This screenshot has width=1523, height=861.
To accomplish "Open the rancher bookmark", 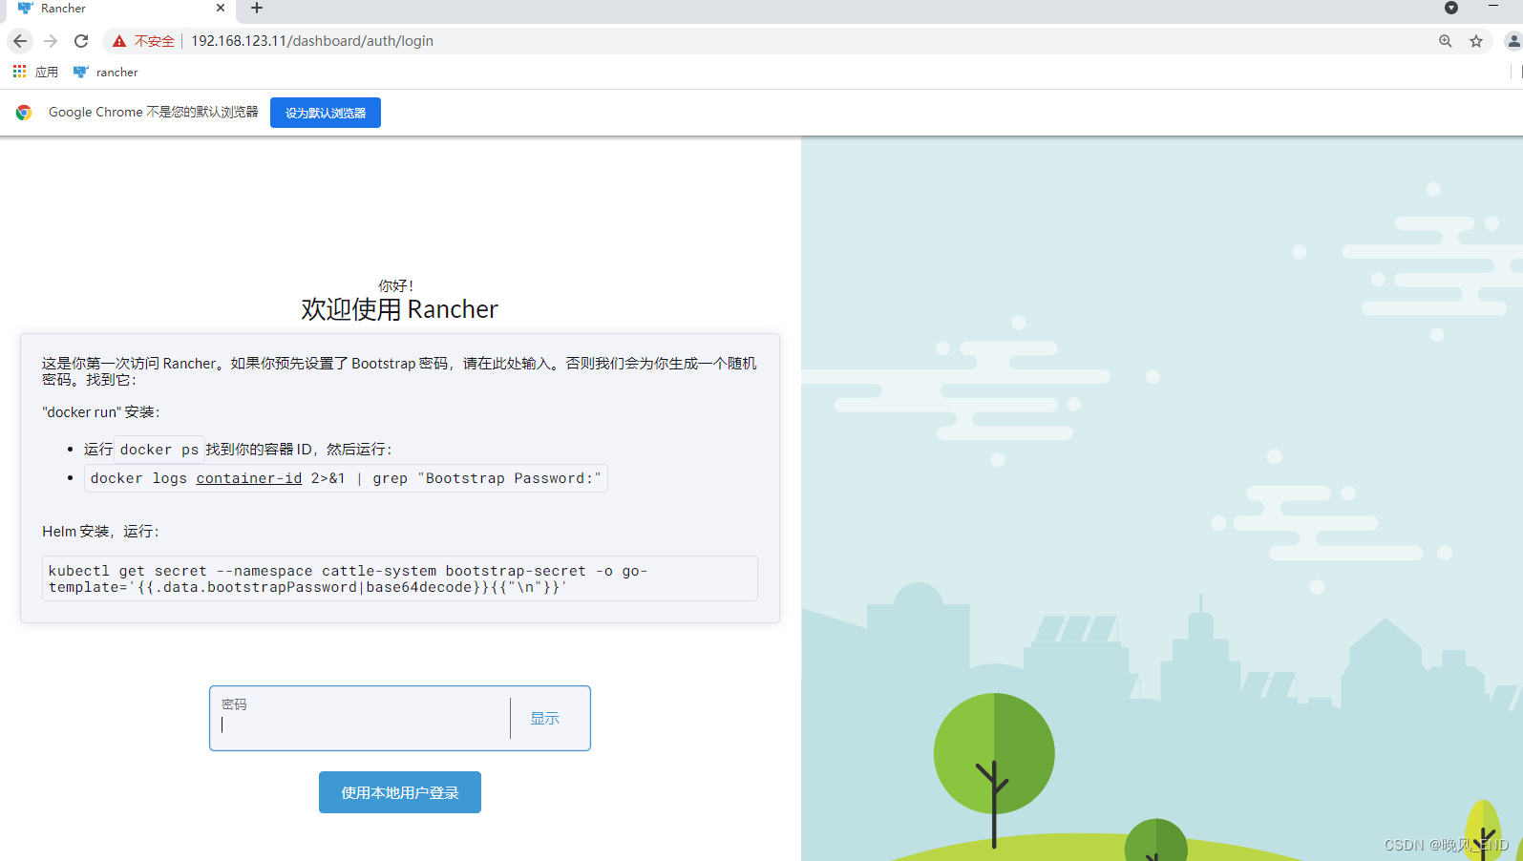I will [x=106, y=72].
